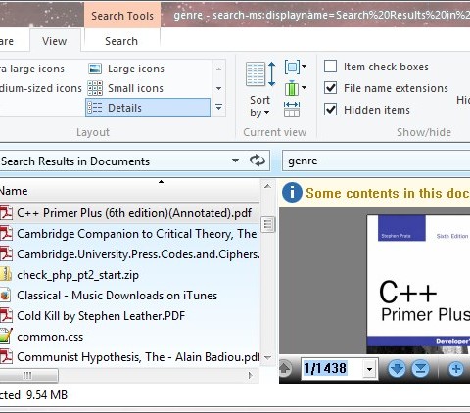Viewport: 470px width, 413px height.
Task: Select check_php_pt2_start.zip
Action: (129, 275)
